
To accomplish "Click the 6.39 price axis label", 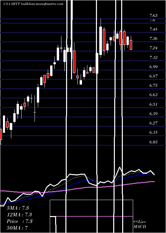I will [x=153, y=114].
